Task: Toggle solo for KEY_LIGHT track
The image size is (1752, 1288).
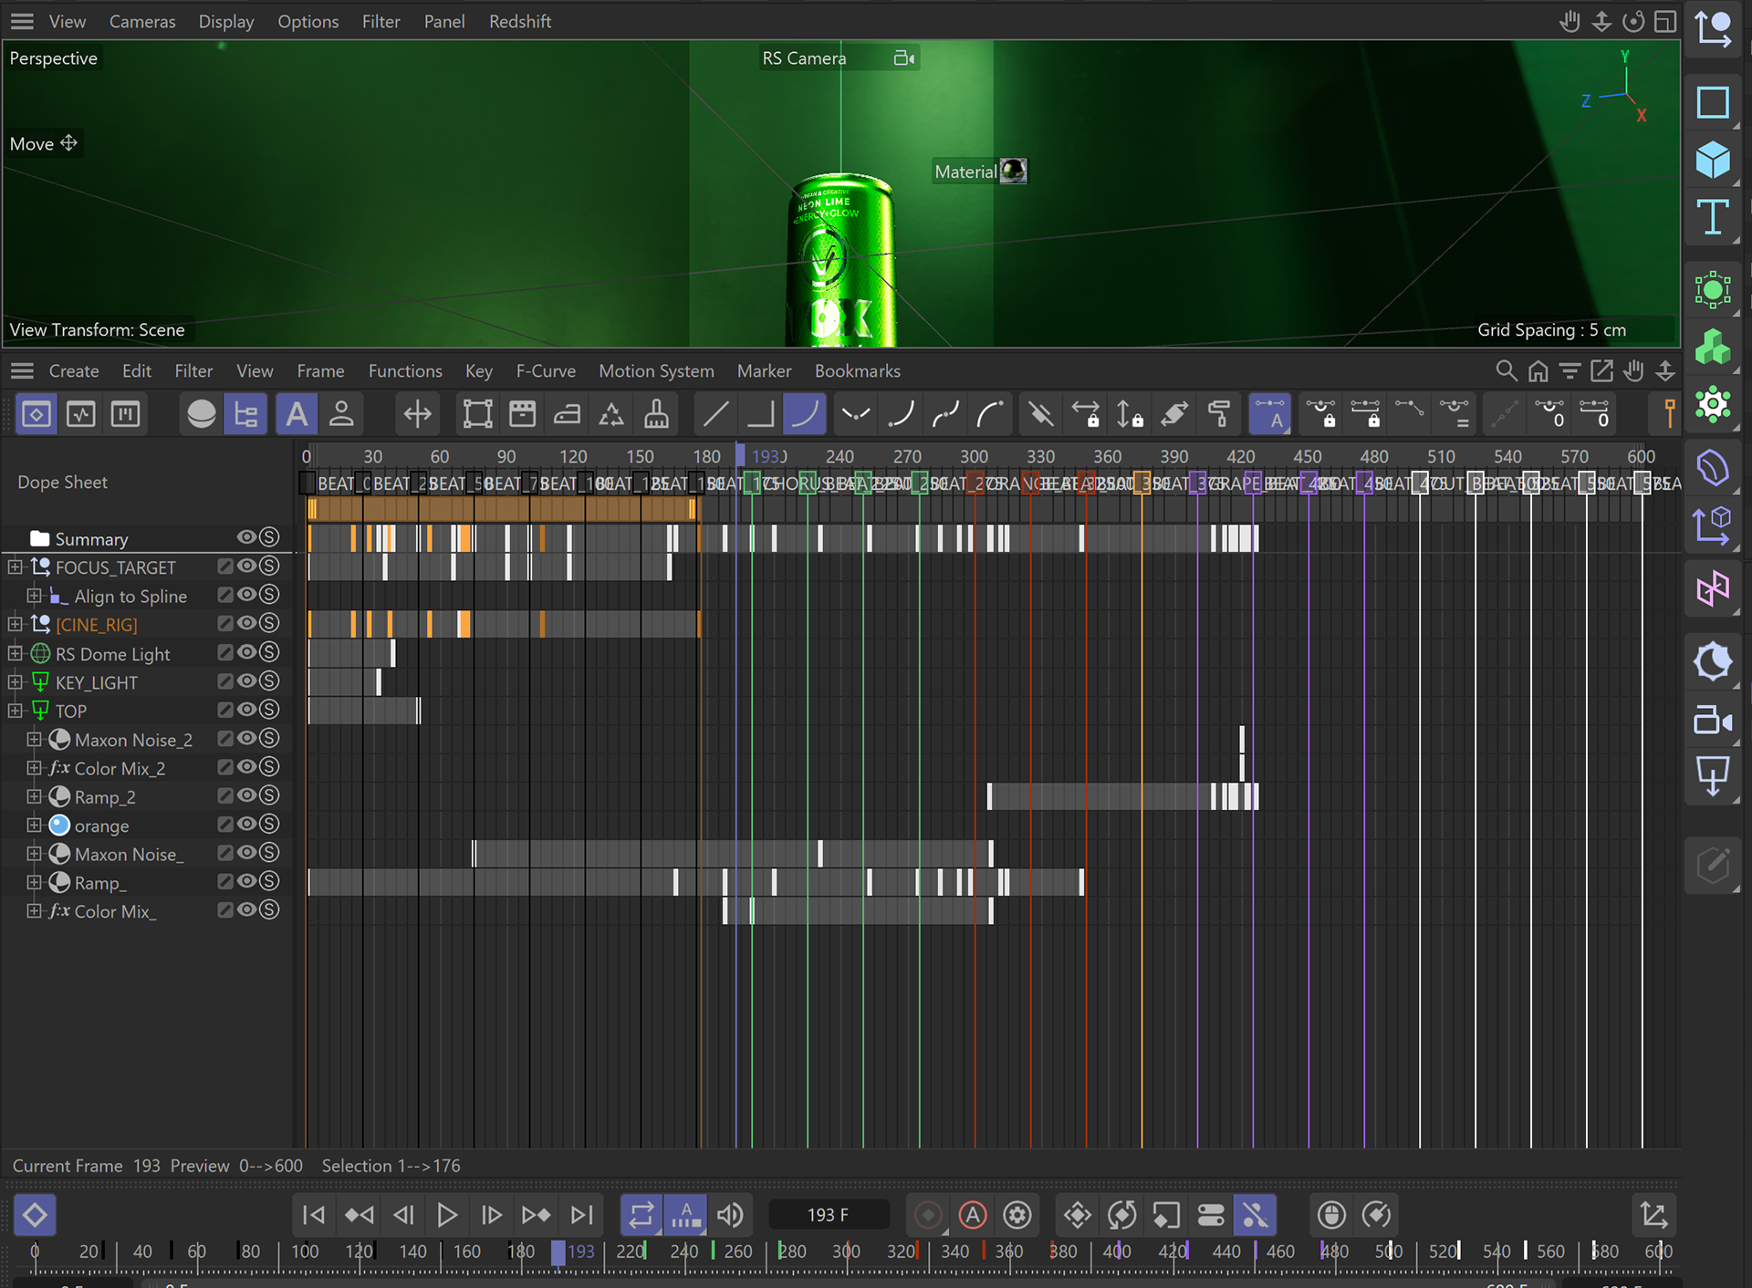Action: tap(268, 681)
